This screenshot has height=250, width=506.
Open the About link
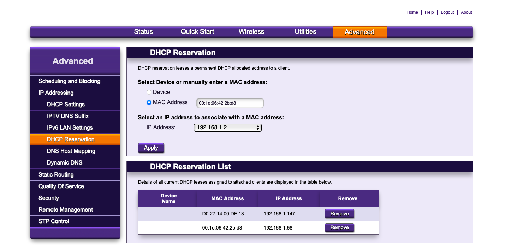(x=466, y=12)
